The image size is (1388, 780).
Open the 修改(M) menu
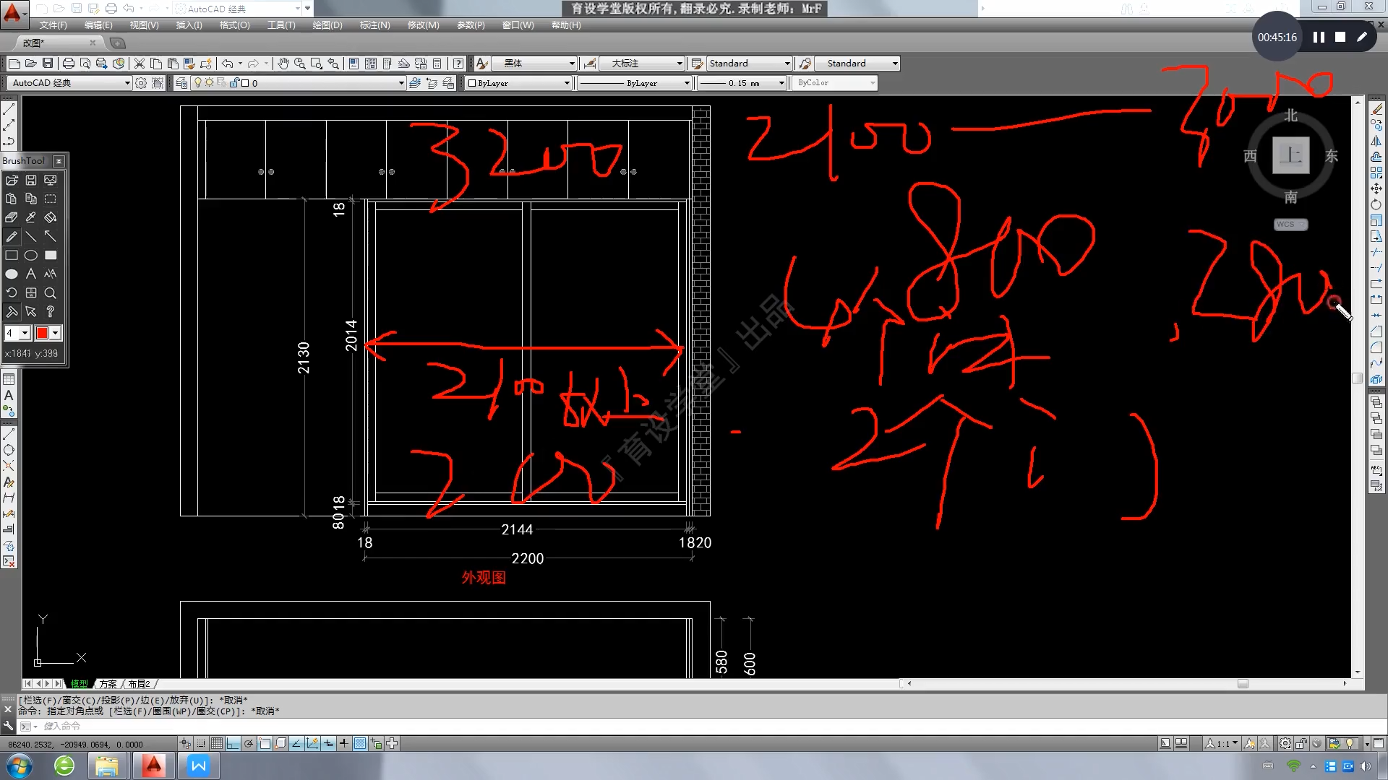(423, 25)
